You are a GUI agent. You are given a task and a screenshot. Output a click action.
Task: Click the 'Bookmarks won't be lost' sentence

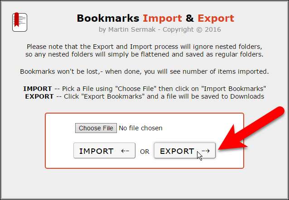coord(144,71)
